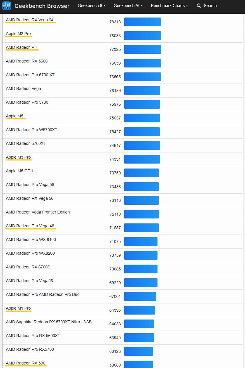
Task: Open the Geekbench 6 dropdown menu
Action: pos(92,6)
